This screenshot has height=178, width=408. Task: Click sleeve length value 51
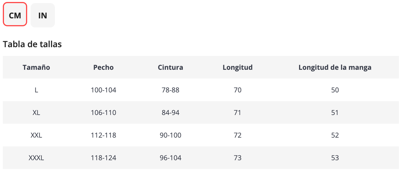point(335,113)
